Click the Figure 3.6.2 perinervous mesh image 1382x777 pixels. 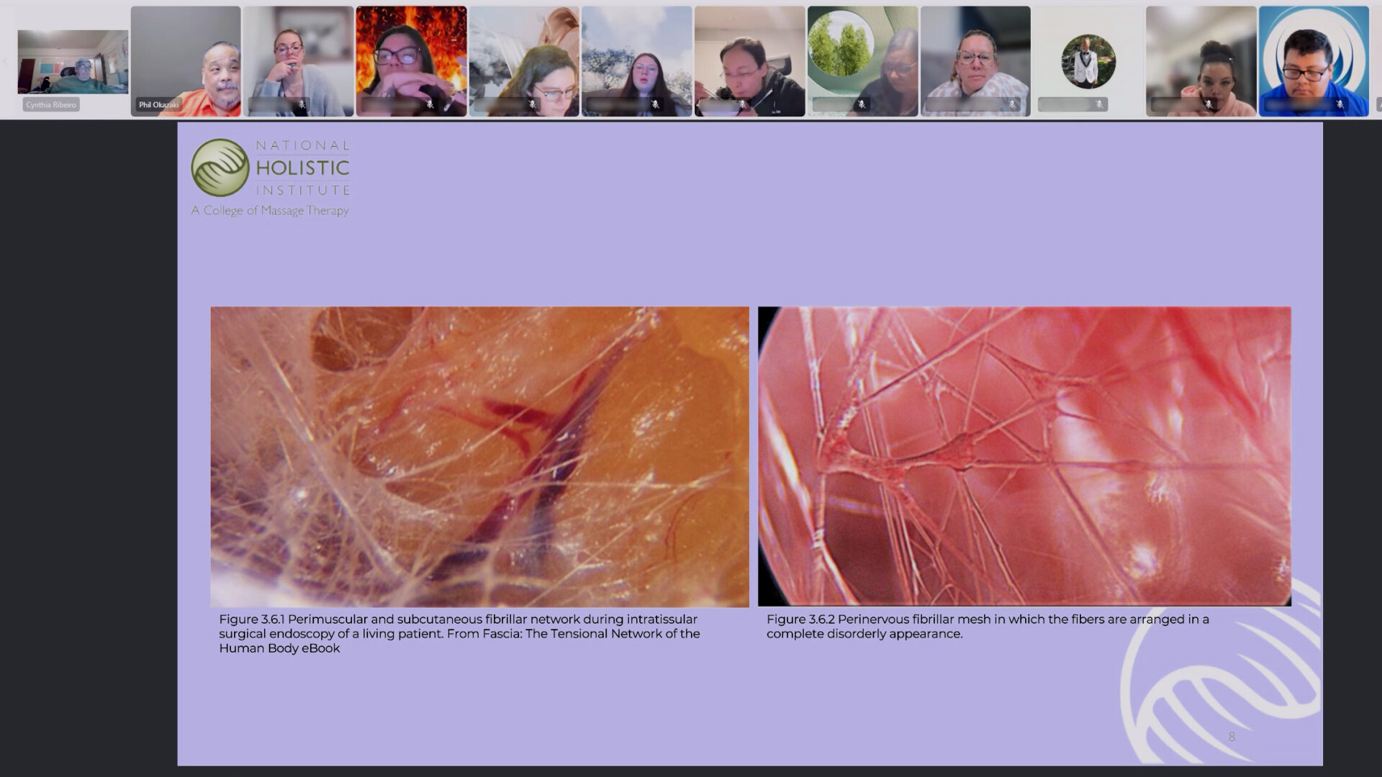tap(1024, 457)
